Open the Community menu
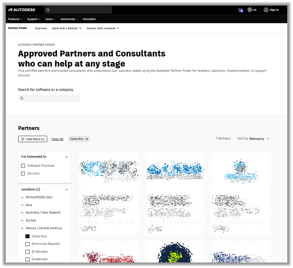 pos(69,19)
